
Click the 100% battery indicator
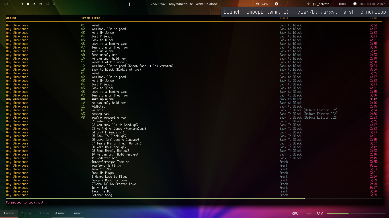point(343,4)
